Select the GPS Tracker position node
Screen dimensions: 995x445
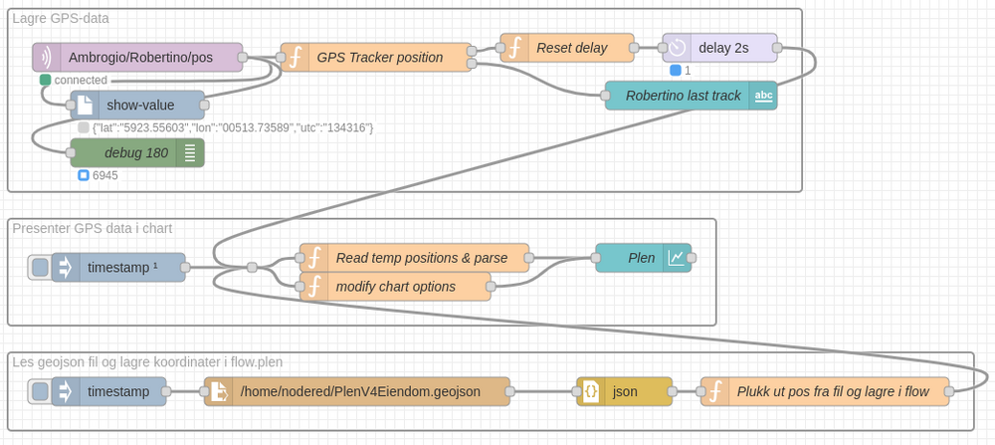376,57
